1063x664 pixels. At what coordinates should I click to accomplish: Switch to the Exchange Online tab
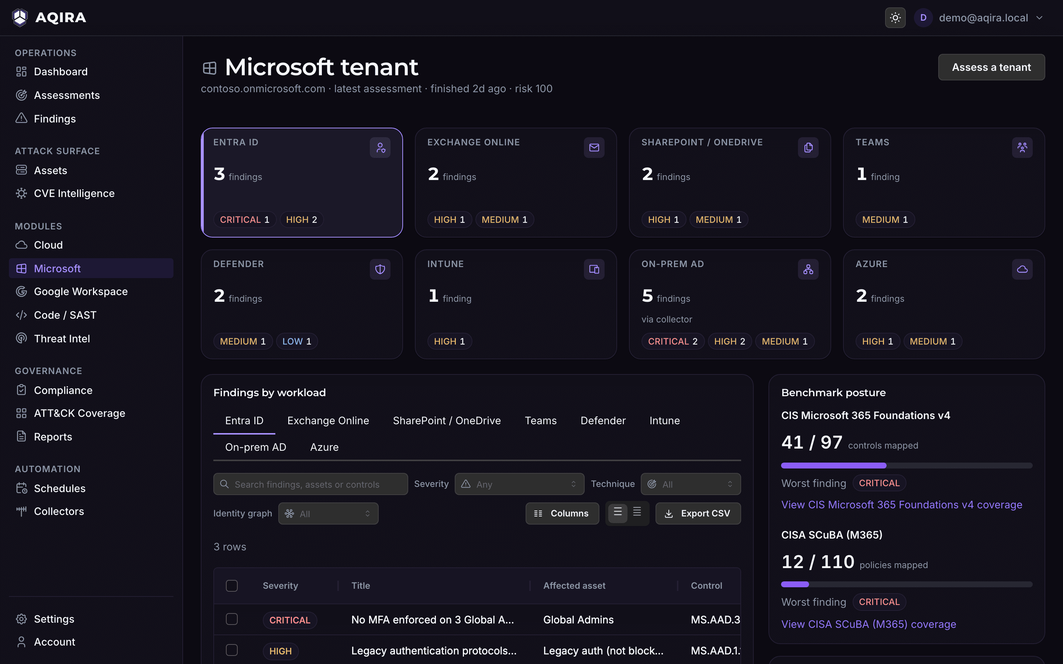pyautogui.click(x=328, y=421)
